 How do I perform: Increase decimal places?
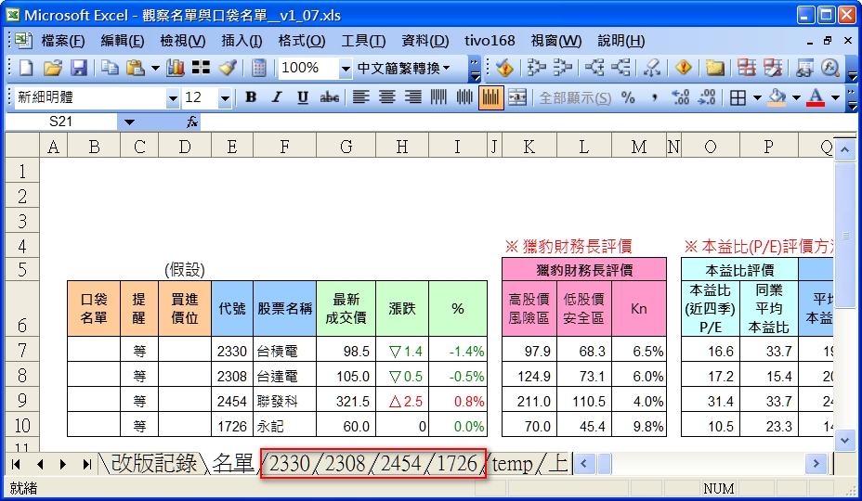tap(680, 97)
